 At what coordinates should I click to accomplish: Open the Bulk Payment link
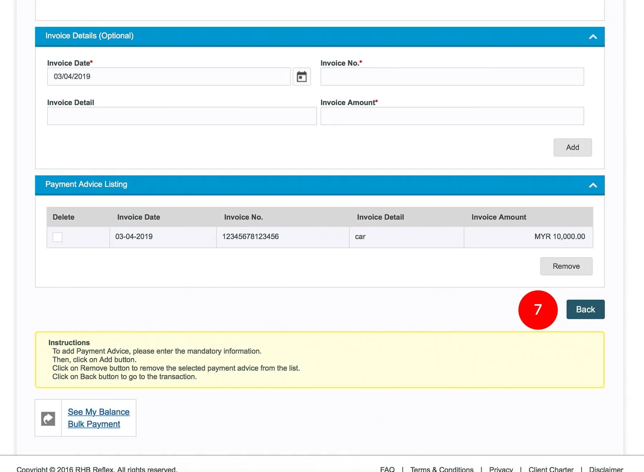(x=94, y=424)
